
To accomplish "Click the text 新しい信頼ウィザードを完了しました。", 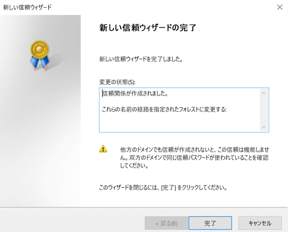I will pos(141,59).
